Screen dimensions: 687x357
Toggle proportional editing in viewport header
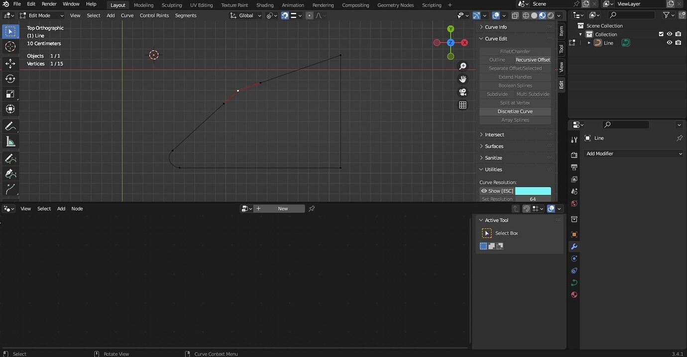[x=309, y=15]
